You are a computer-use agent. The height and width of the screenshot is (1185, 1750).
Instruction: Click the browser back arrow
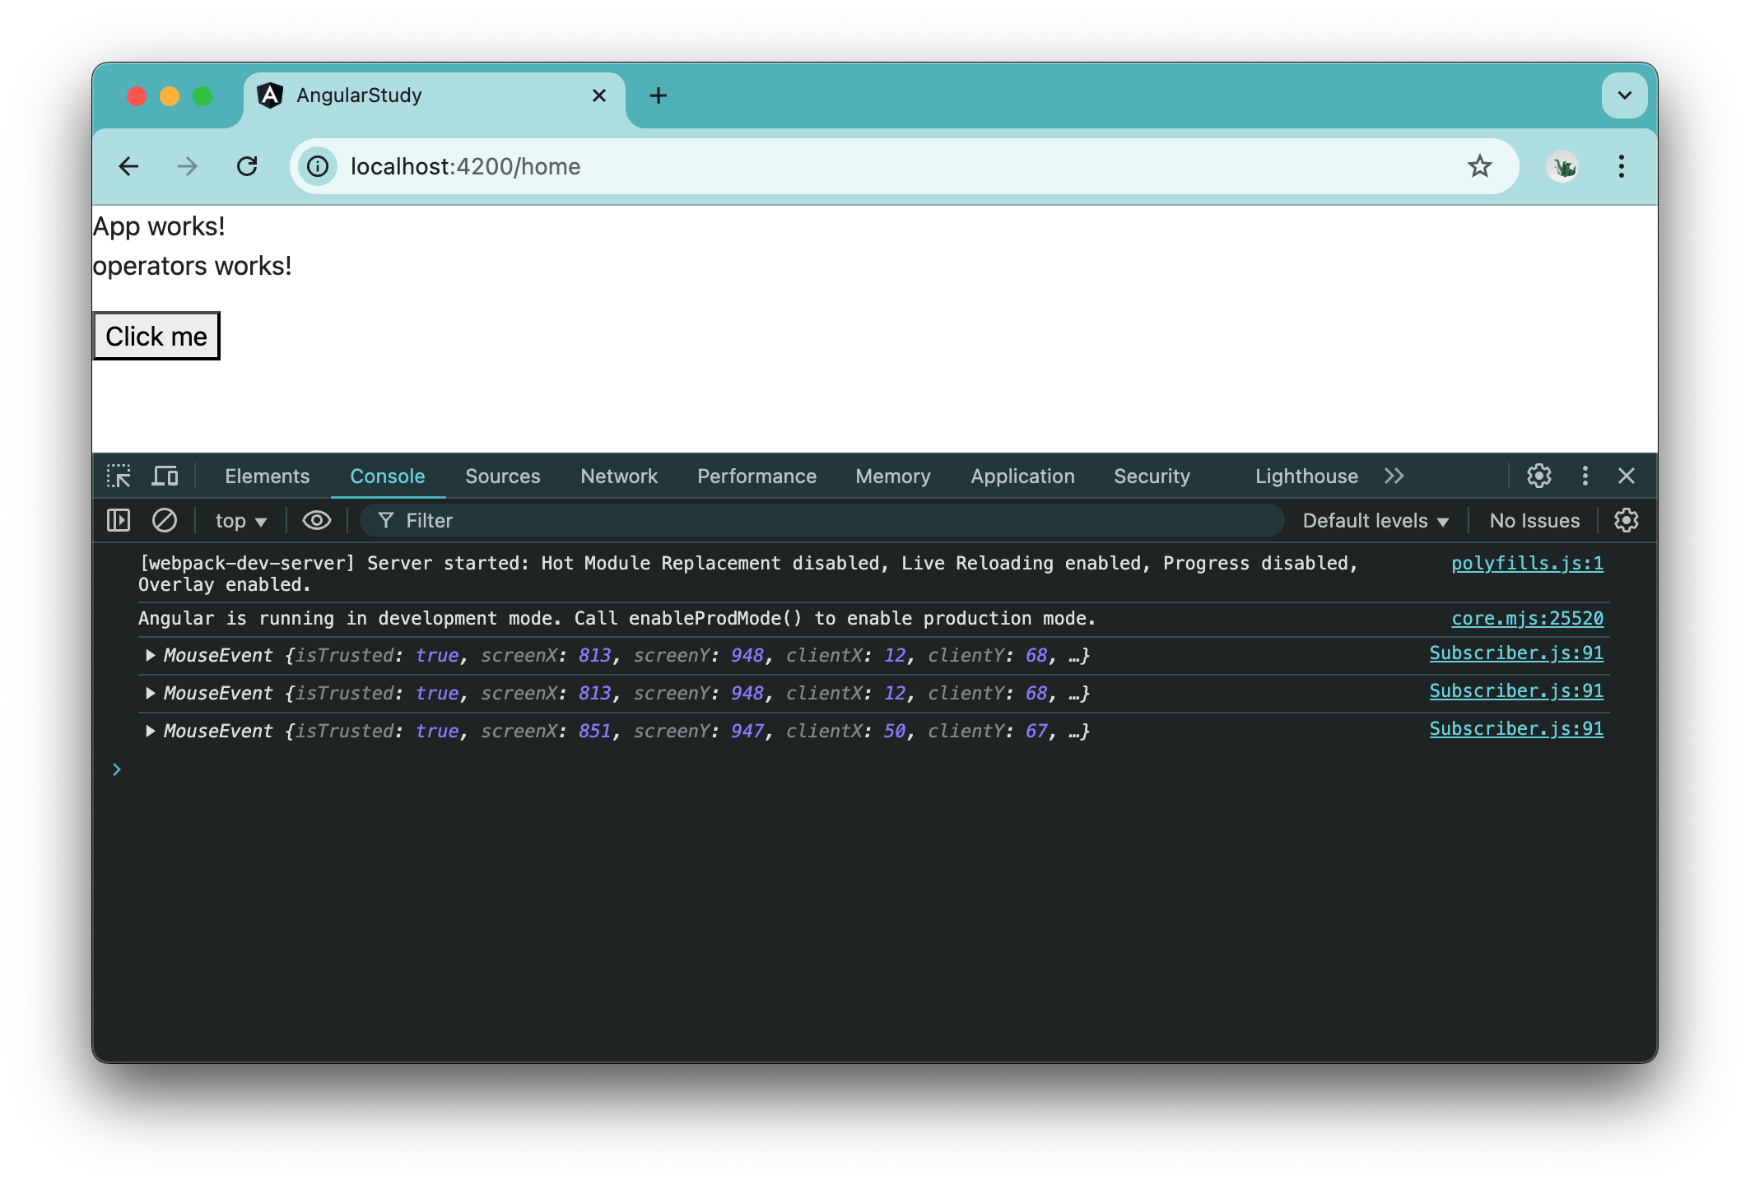tap(129, 166)
